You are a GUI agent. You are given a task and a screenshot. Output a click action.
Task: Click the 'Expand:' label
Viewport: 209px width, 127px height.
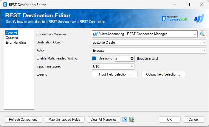pos(42,74)
